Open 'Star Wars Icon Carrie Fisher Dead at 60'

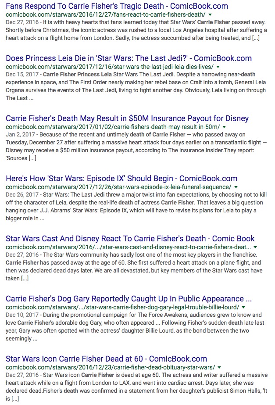(x=106, y=359)
